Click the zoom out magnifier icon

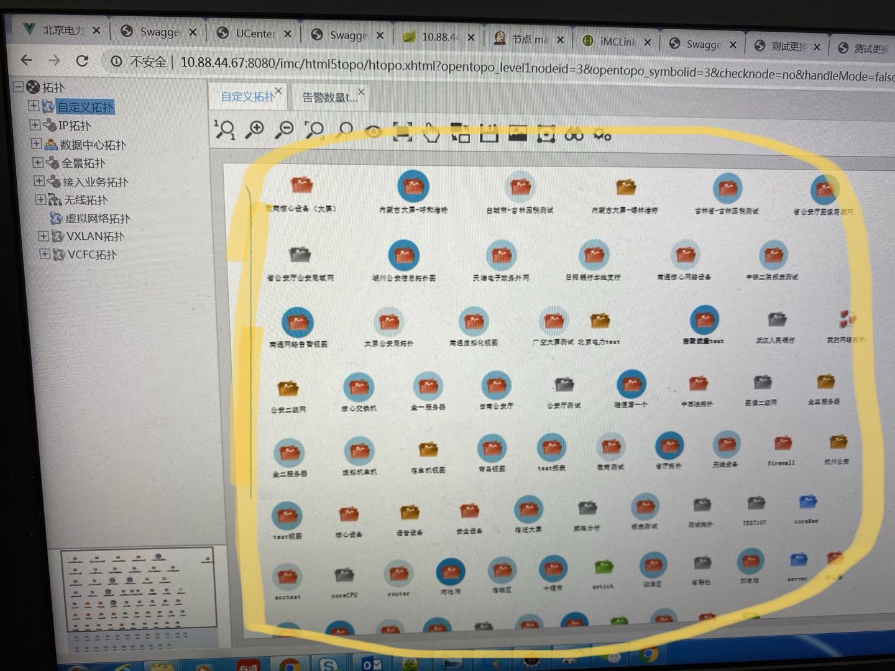[284, 129]
